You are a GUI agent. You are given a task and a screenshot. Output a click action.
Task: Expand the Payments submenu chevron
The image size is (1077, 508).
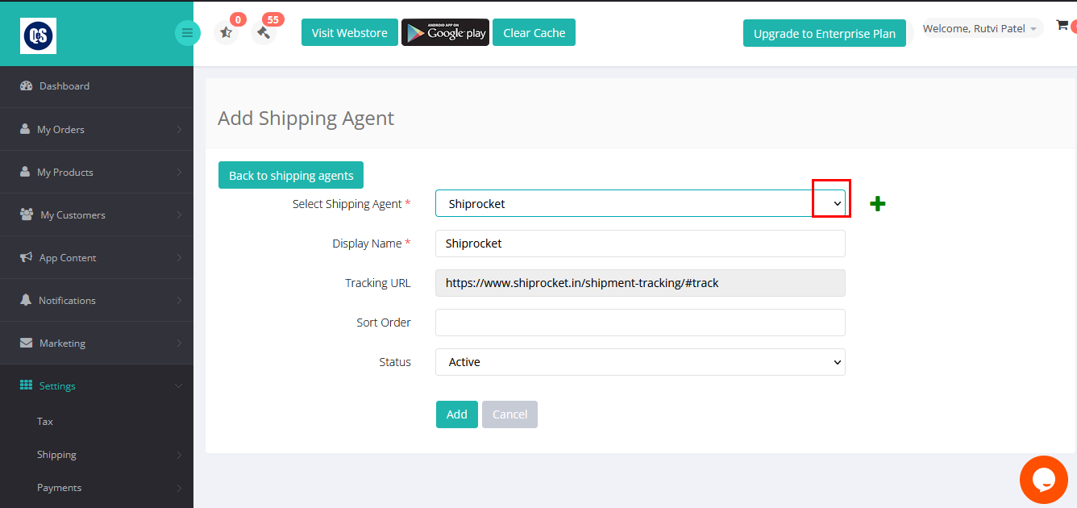coord(178,488)
